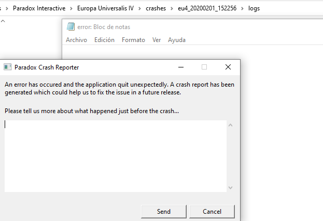Expand chevron after crashes breadcrumb

tap(172, 8)
